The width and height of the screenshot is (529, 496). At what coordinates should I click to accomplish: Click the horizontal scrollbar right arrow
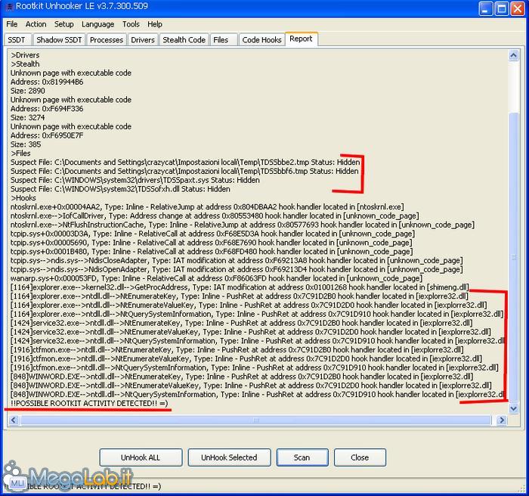502,420
